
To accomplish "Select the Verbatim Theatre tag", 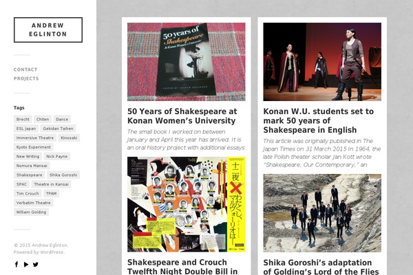I will click(x=34, y=203).
